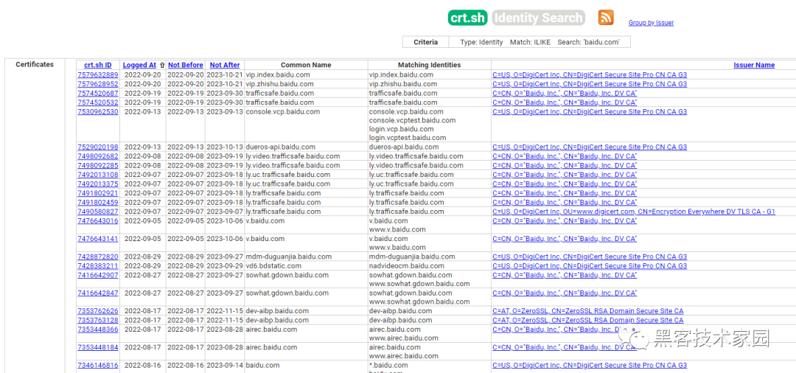
Task: Open DigiCert issuer link for vip.index.baidu.com
Action: coord(590,74)
